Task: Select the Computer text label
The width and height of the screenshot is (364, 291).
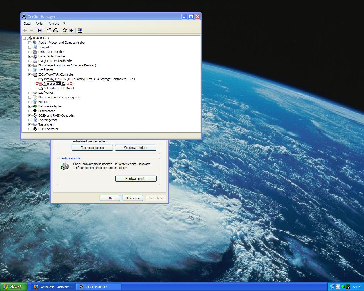Action: pyautogui.click(x=45, y=47)
